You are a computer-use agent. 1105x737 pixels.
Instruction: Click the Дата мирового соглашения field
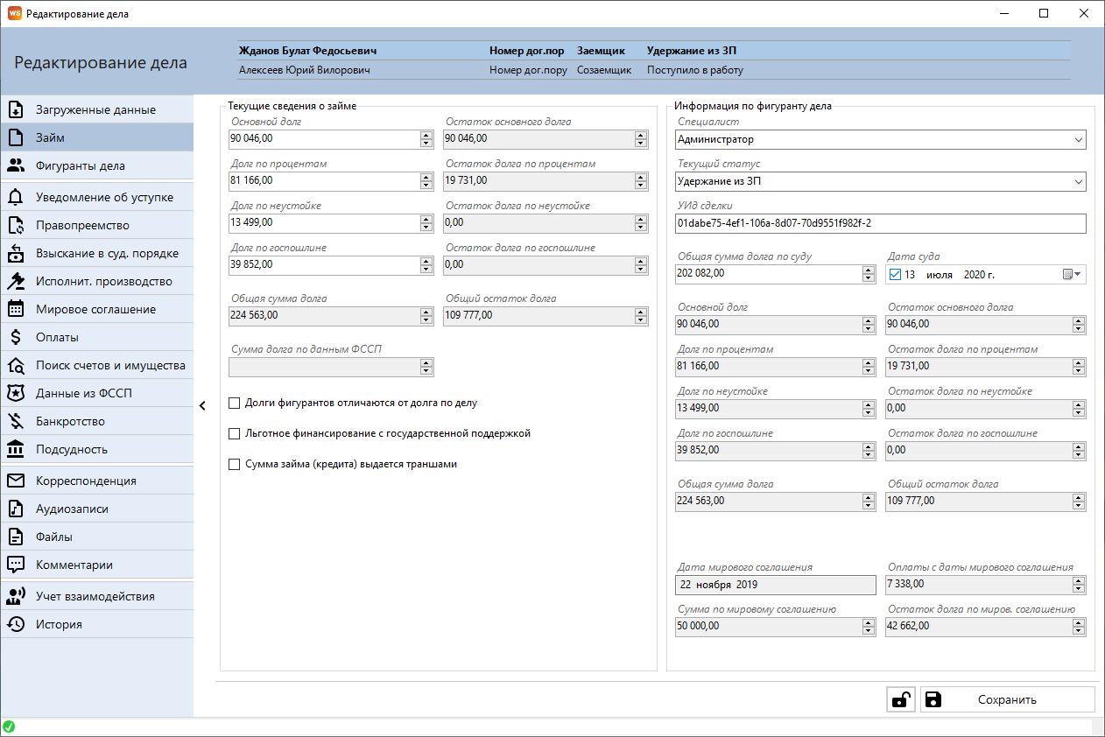coord(776,584)
